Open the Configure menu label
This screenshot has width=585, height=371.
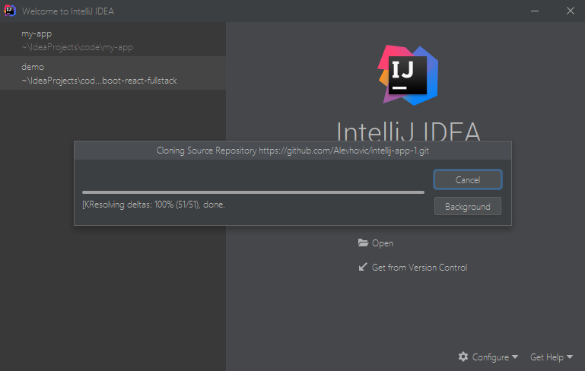tap(490, 357)
